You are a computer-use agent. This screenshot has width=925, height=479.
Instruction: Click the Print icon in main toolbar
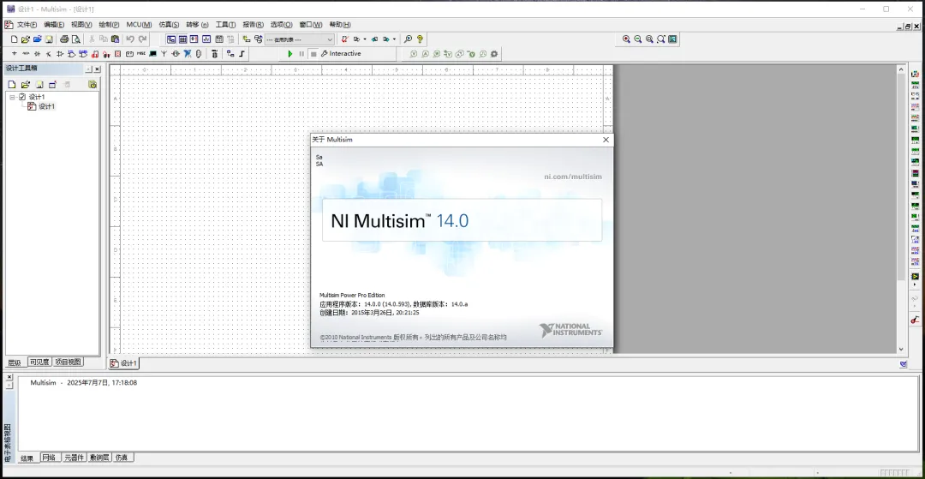[x=64, y=39]
